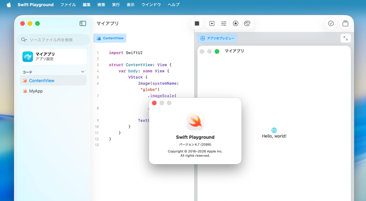Image resolution: width=366 pixels, height=201 pixels.
Task: Click the Swift icon beside ContentView in sidebar
Action: pos(25,80)
